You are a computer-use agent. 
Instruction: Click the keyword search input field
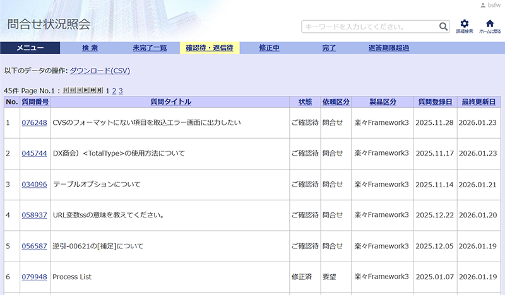(369, 26)
